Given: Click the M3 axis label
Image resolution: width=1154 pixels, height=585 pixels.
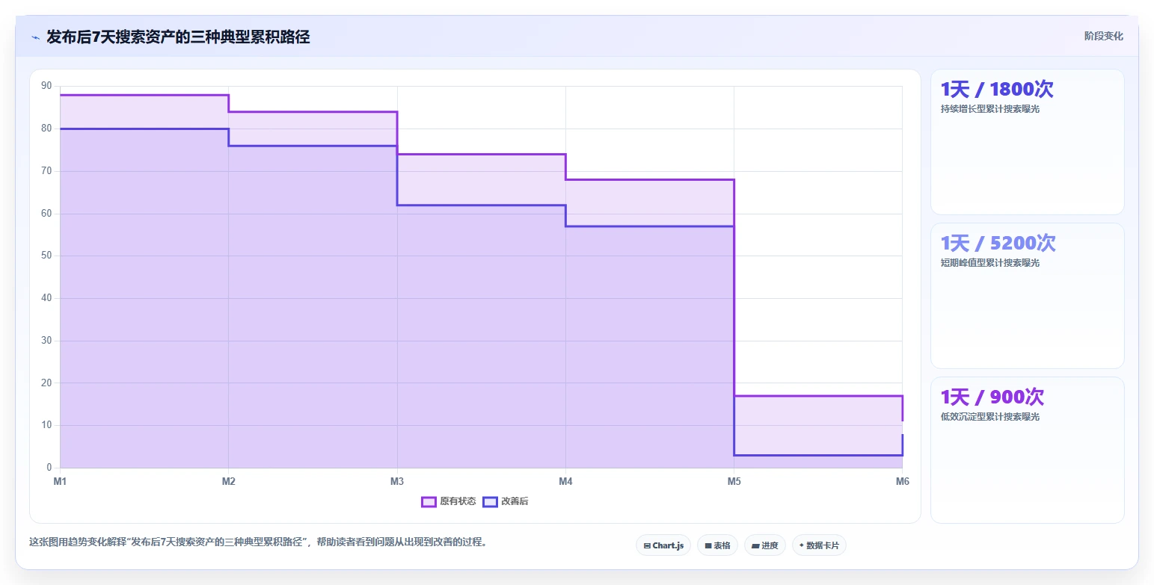Looking at the screenshot, I should click(397, 481).
